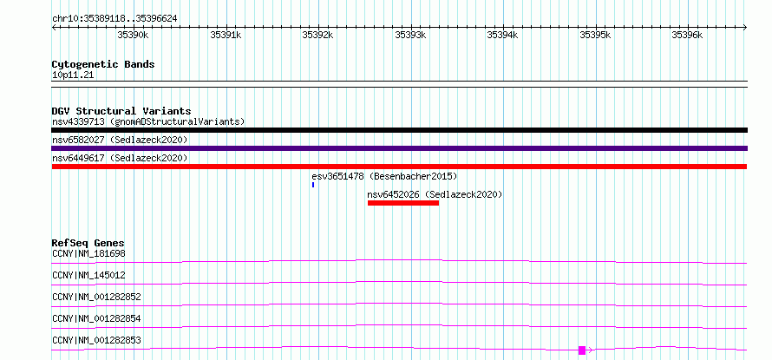
Task: Open CCNY|NM_145012 transcript label
Action: tap(88, 275)
